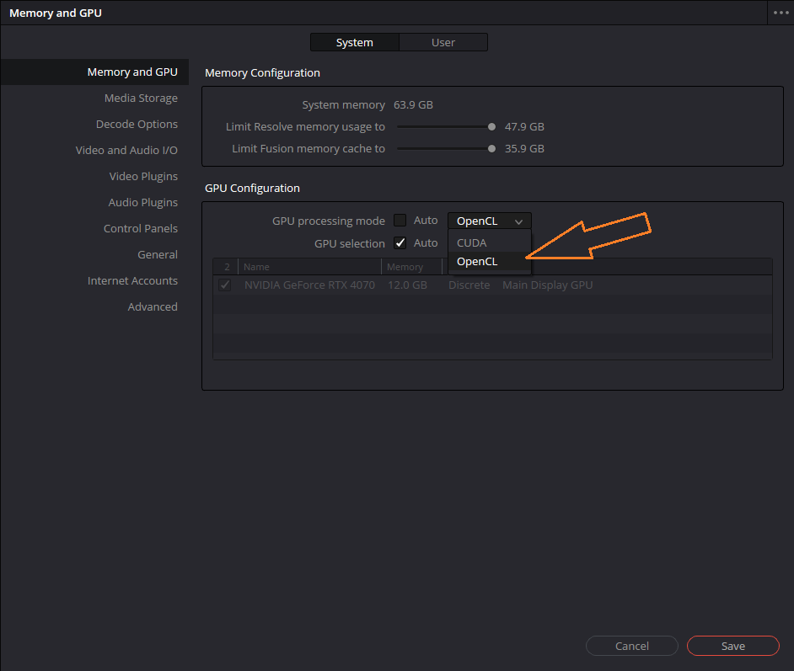This screenshot has height=671, width=794.
Task: Click the Memory column header
Action: coord(411,267)
